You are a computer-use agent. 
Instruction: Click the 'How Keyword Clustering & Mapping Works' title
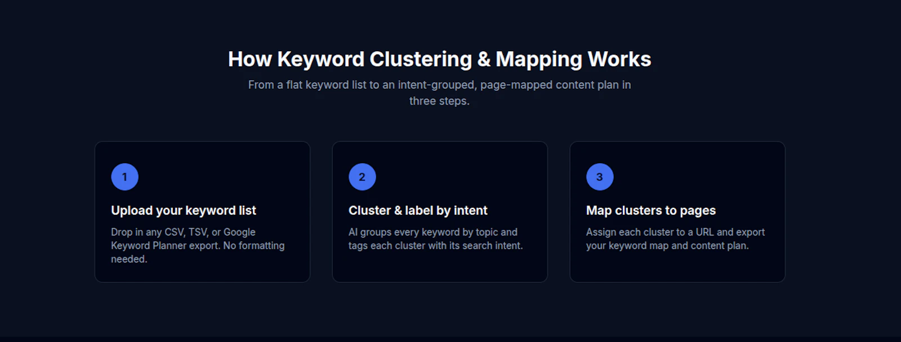tap(439, 59)
